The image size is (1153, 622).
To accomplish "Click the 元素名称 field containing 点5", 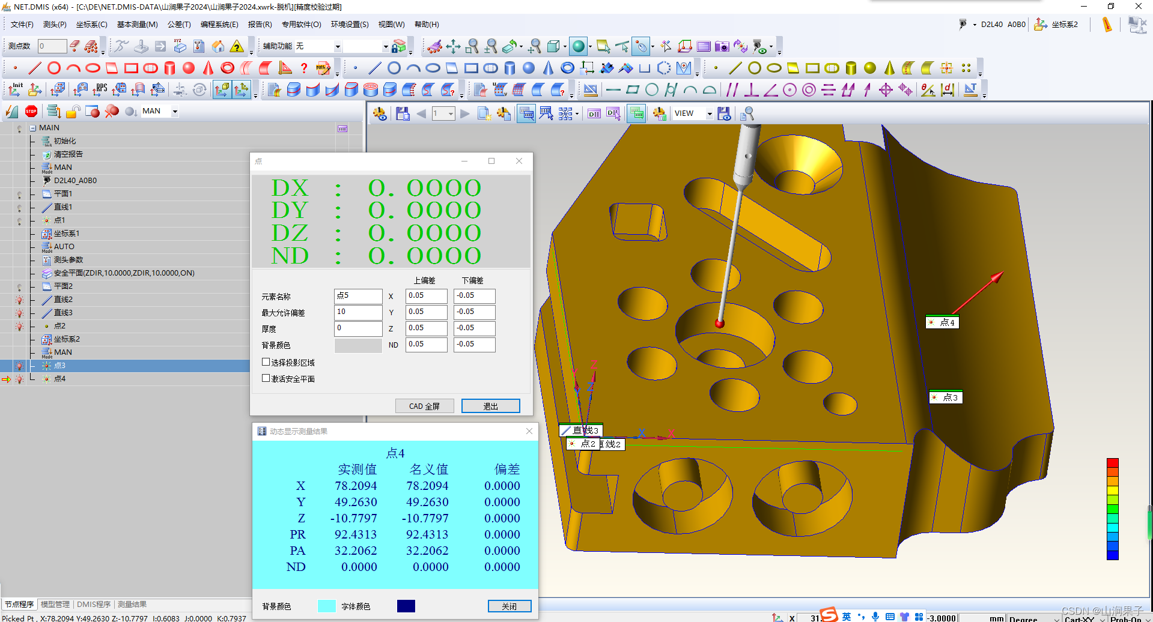I will [358, 296].
